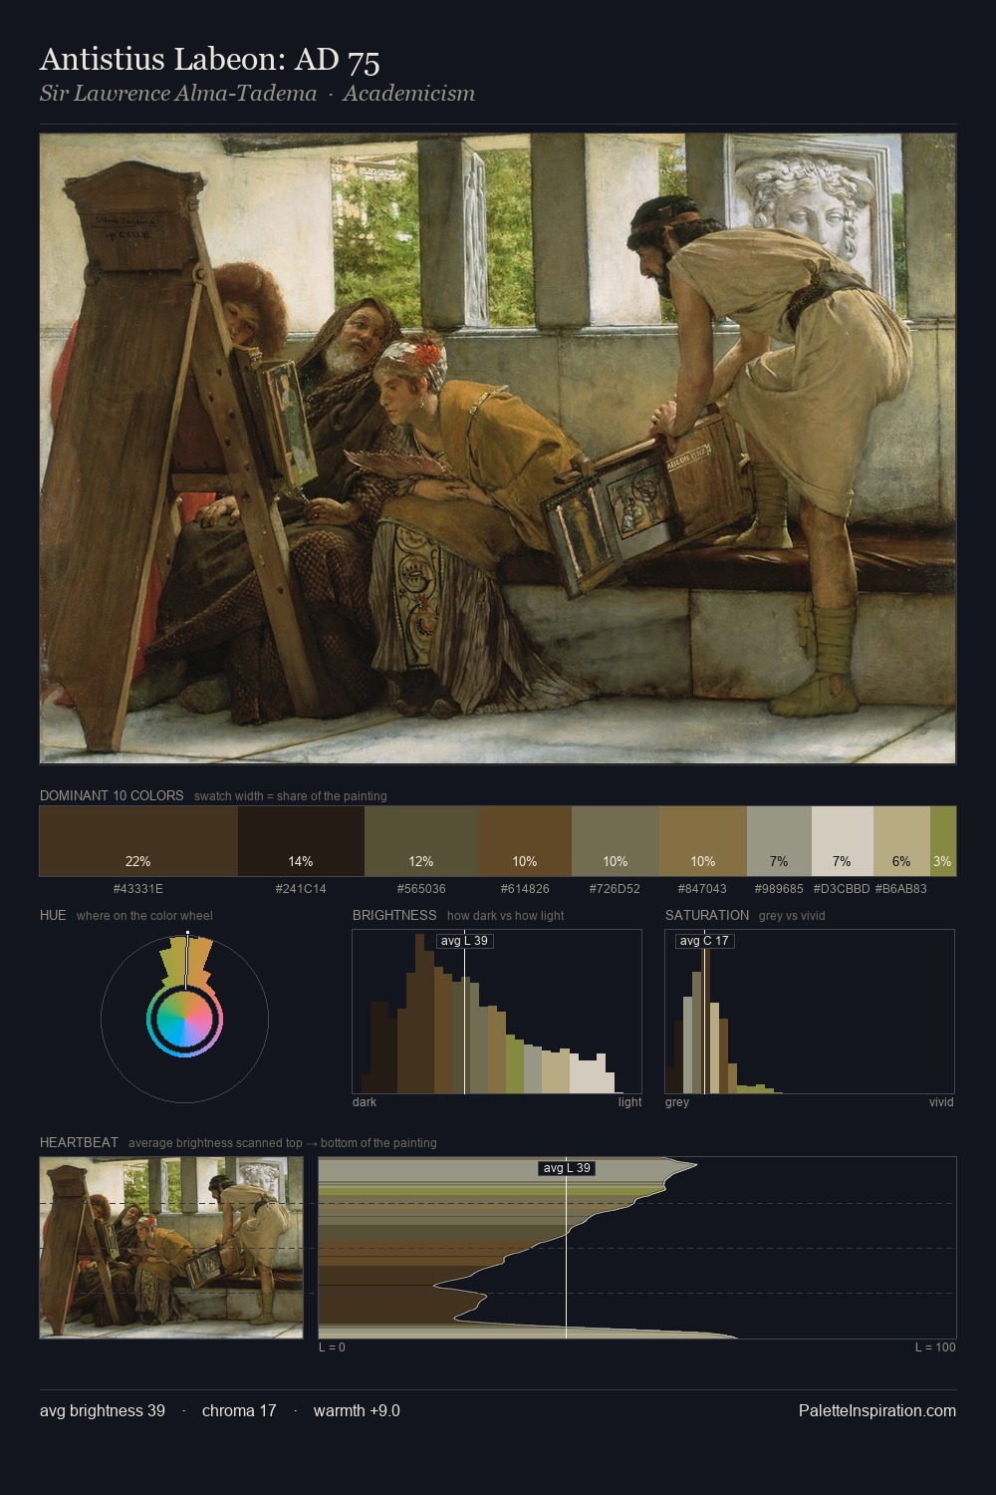Click the heartbeat painting thumbnail

point(170,1248)
